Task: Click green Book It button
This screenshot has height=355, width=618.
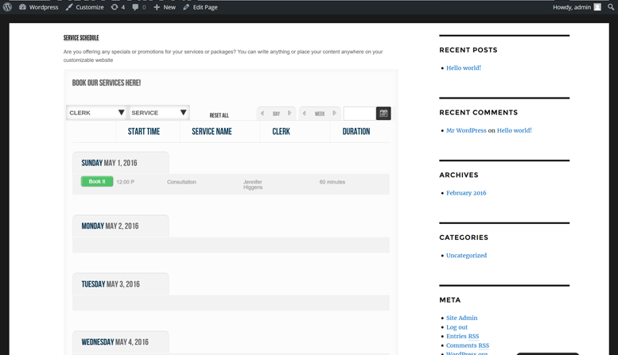Action: 97,181
